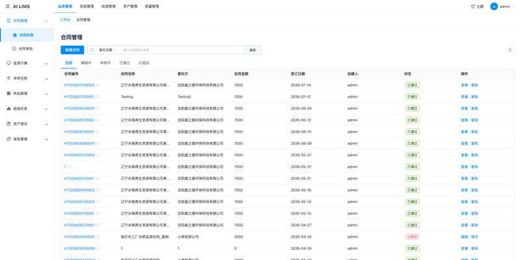This screenshot has height=260, width=521.
Task: Switch to the 已驳回 tab
Action: 144,63
